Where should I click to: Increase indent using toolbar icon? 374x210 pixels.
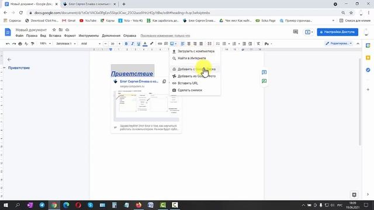click(250, 44)
